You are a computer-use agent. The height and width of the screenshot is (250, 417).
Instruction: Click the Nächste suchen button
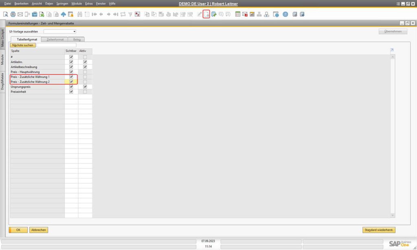[23, 46]
